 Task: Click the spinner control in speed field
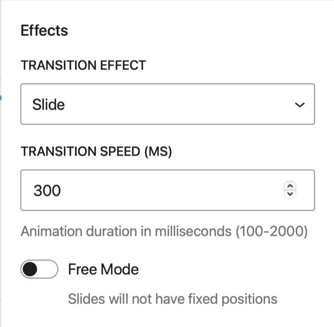(x=291, y=190)
